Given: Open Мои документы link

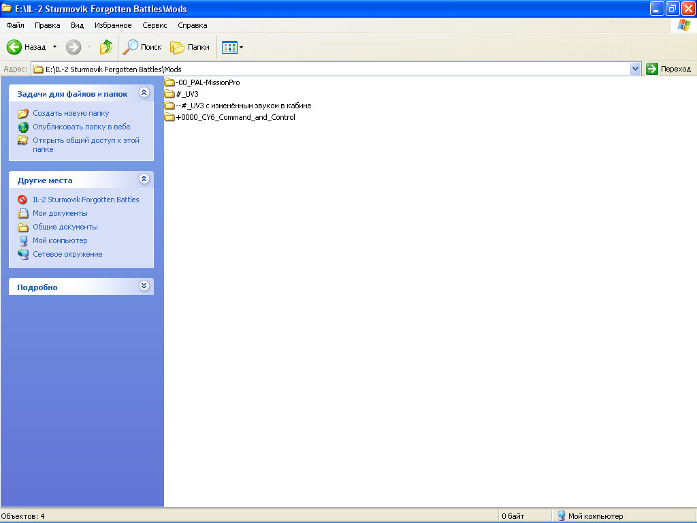Looking at the screenshot, I should click(x=60, y=213).
